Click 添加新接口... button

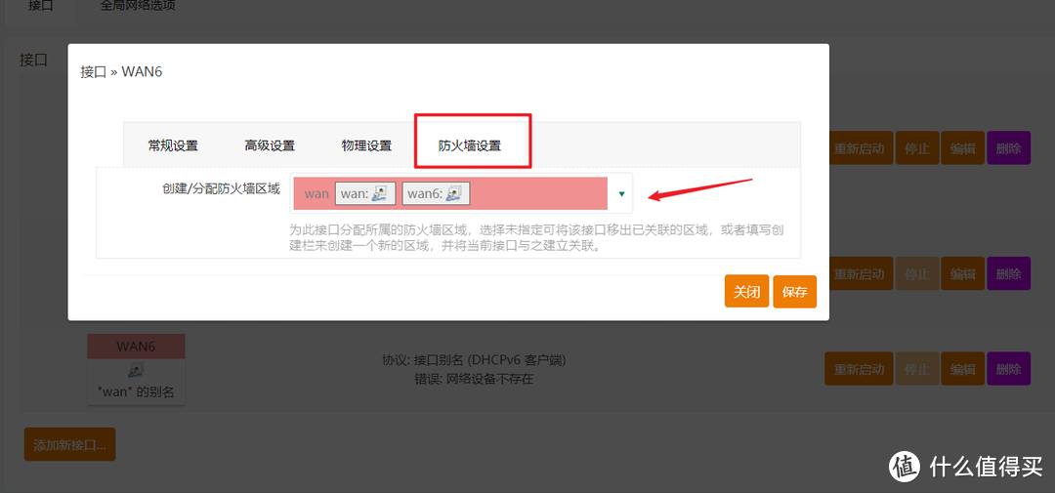click(70, 444)
